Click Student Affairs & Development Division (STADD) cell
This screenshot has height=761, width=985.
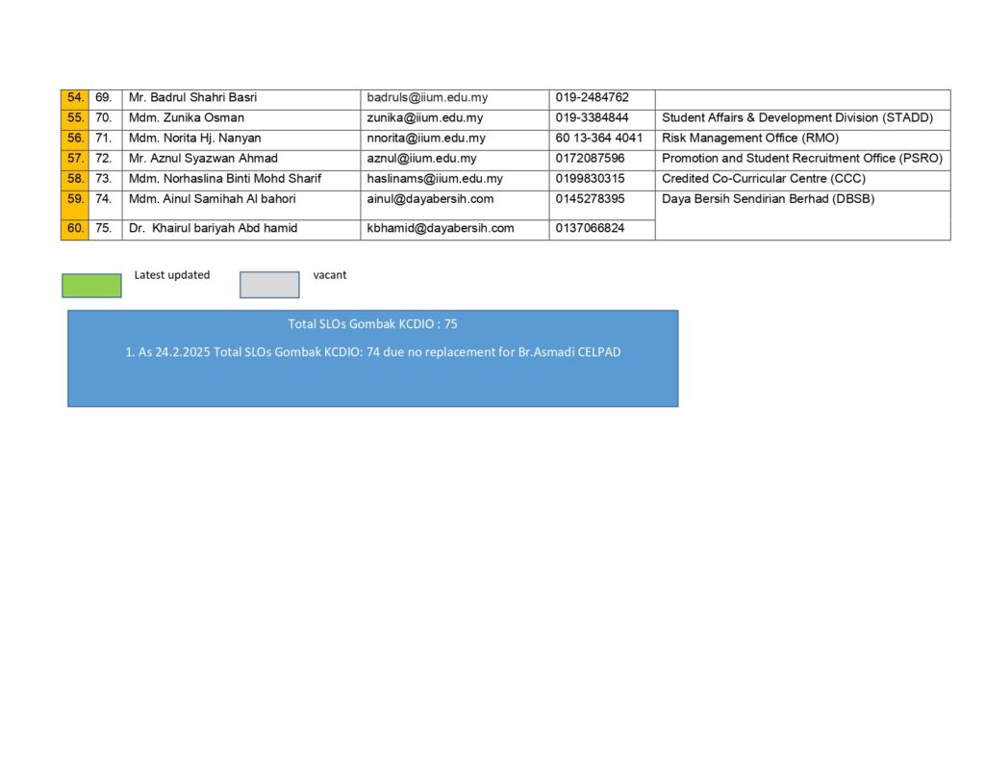point(803,120)
